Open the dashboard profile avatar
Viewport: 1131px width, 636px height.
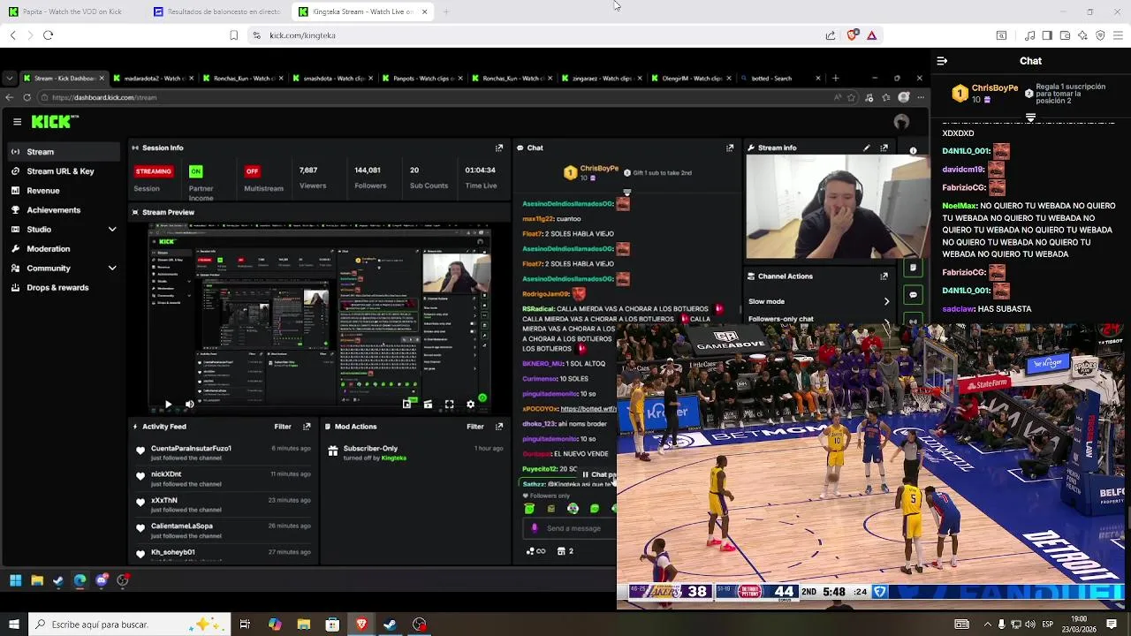tap(901, 122)
